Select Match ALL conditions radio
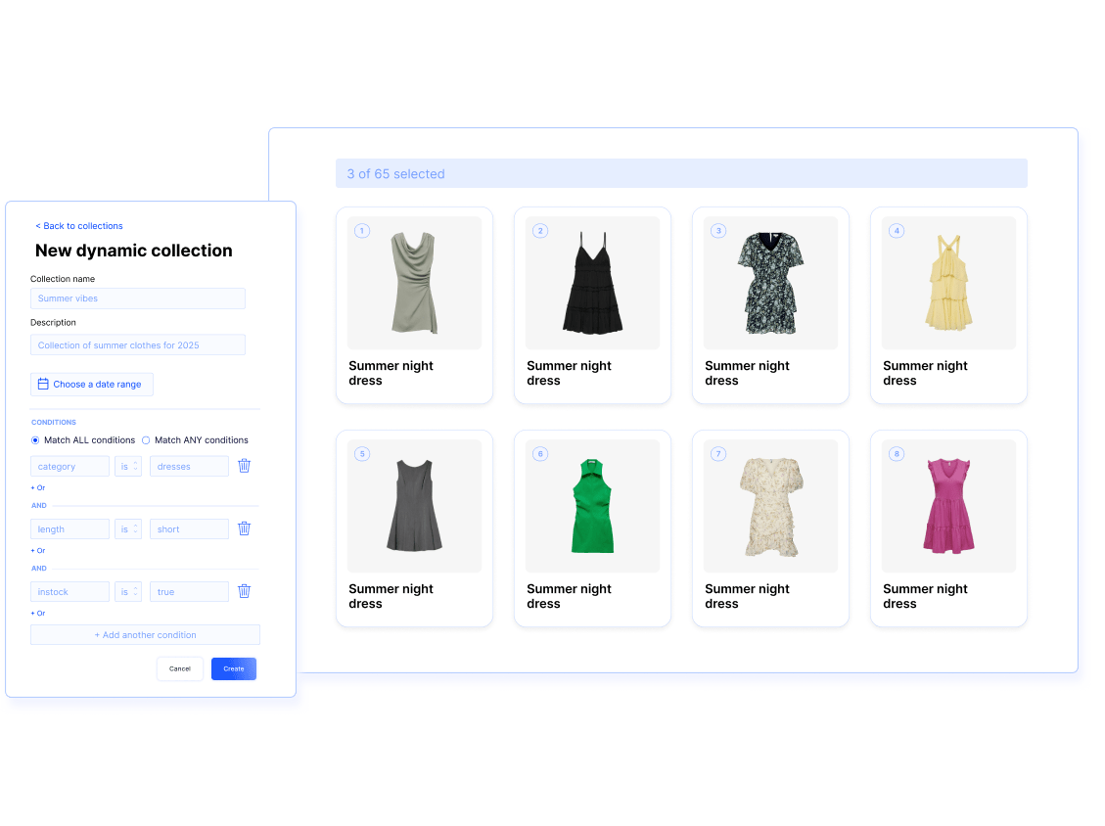The width and height of the screenshot is (1105, 826). [x=35, y=440]
